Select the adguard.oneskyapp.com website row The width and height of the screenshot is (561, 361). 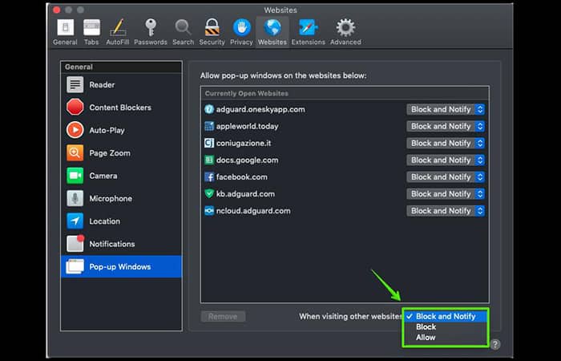click(x=345, y=109)
